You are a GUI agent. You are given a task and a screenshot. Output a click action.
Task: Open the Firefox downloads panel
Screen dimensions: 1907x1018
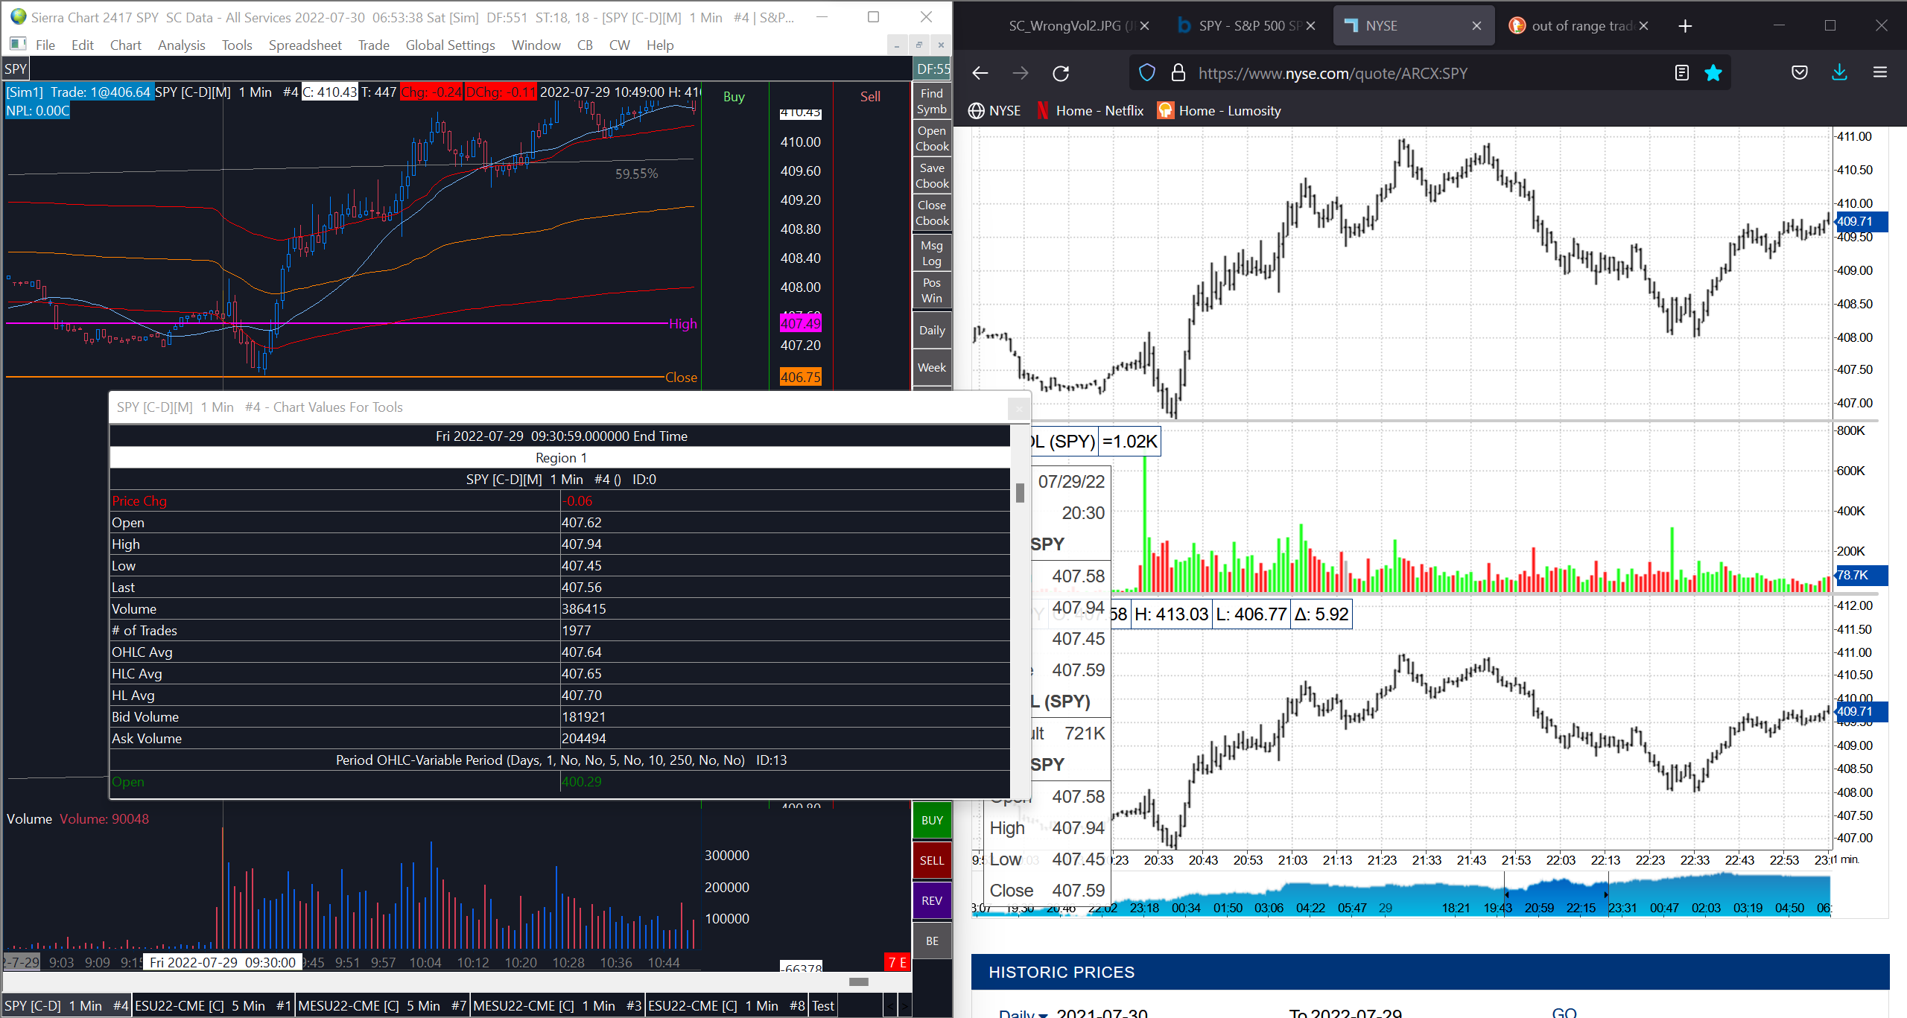click(1839, 73)
